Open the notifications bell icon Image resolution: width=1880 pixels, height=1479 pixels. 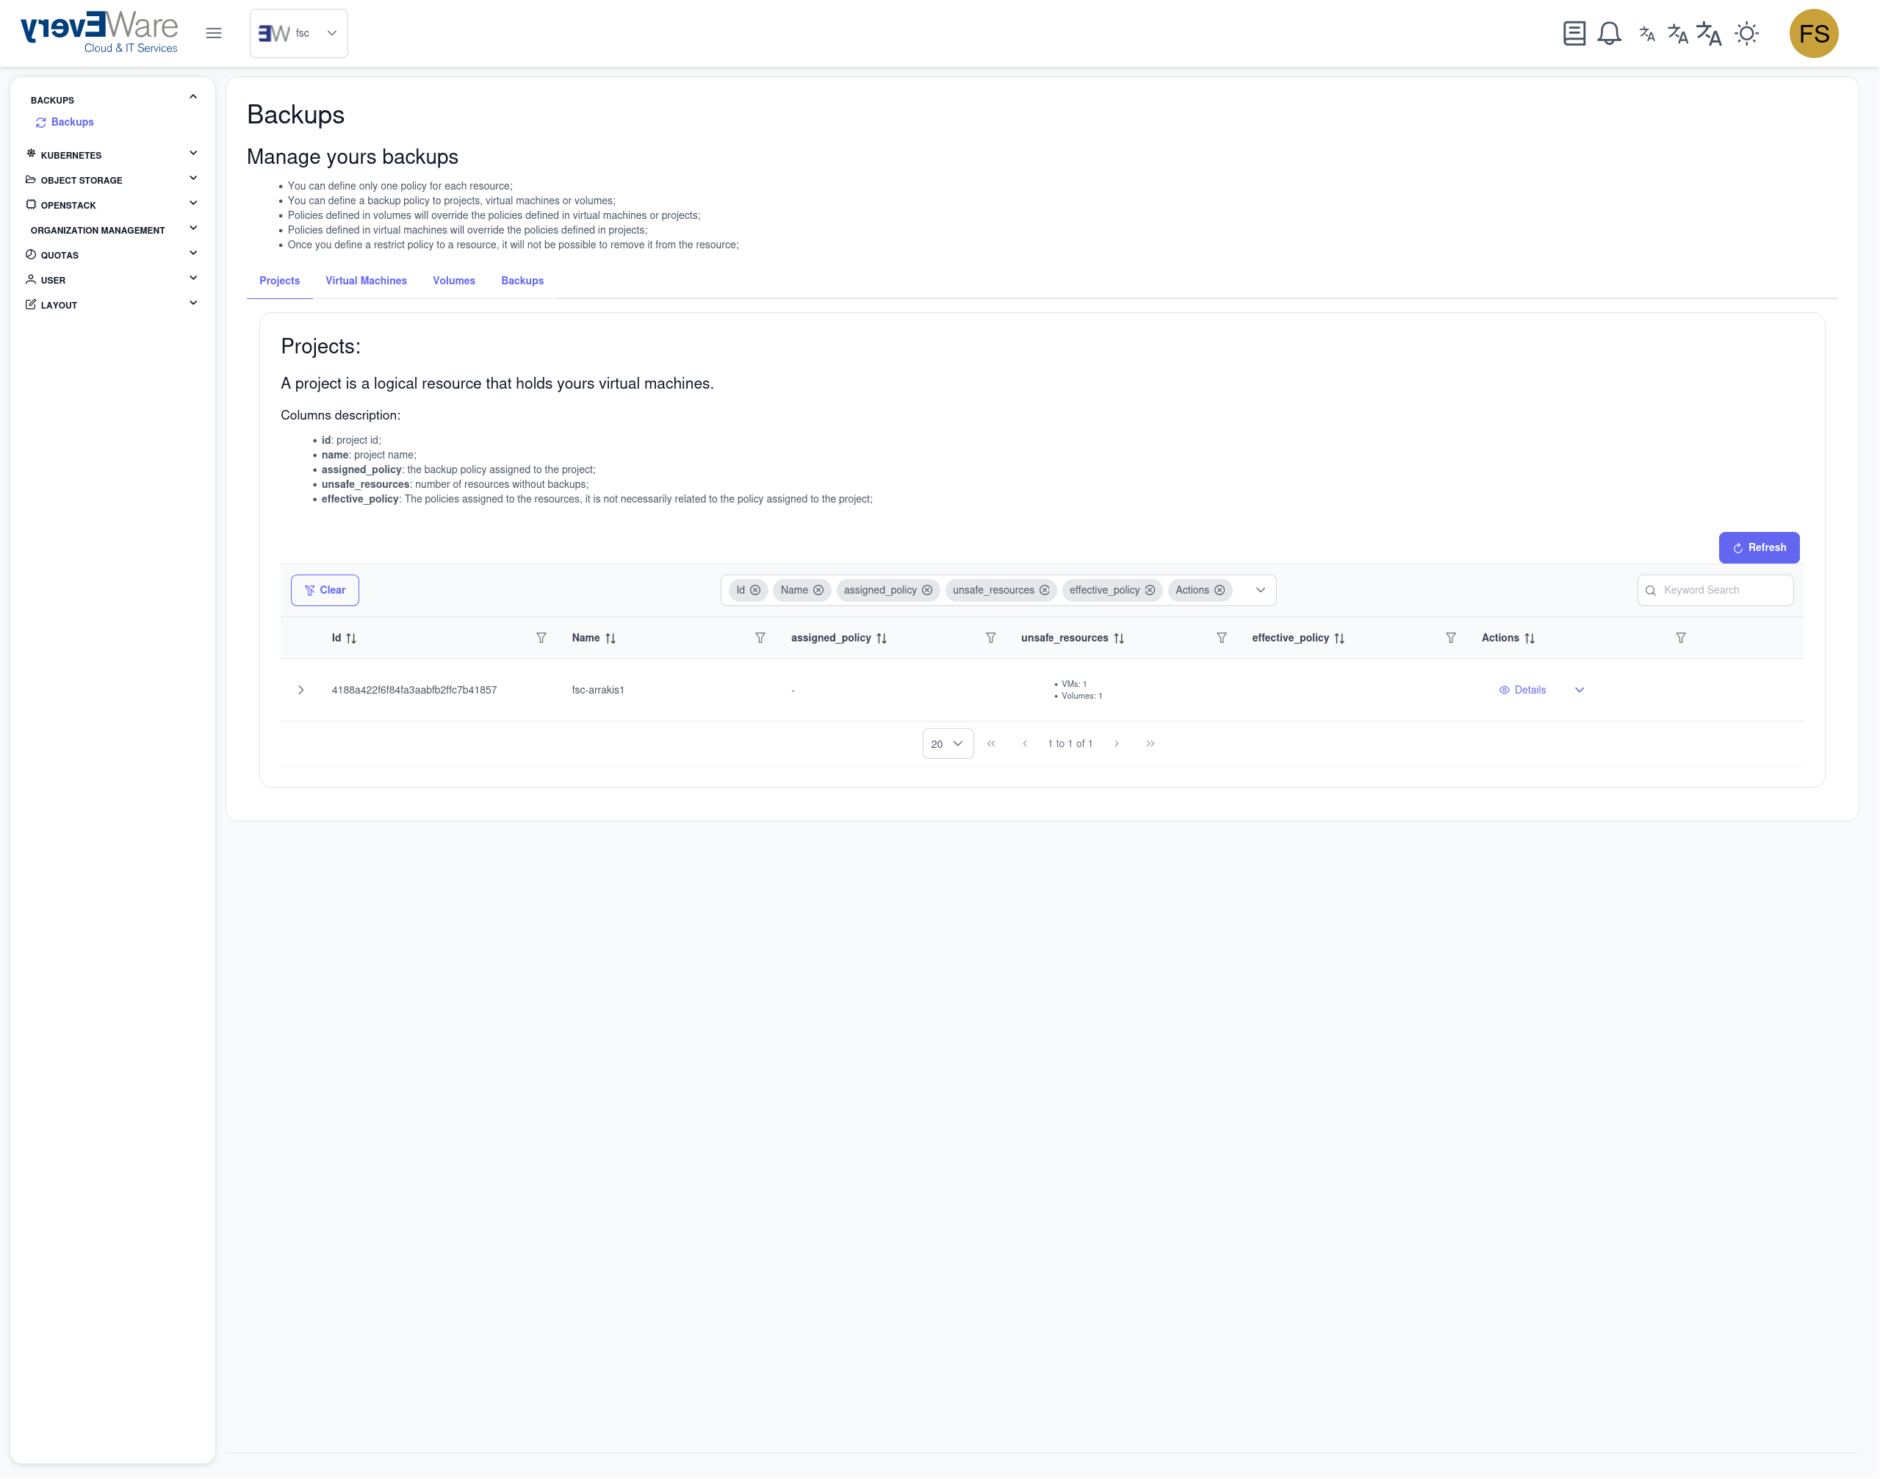click(1609, 34)
